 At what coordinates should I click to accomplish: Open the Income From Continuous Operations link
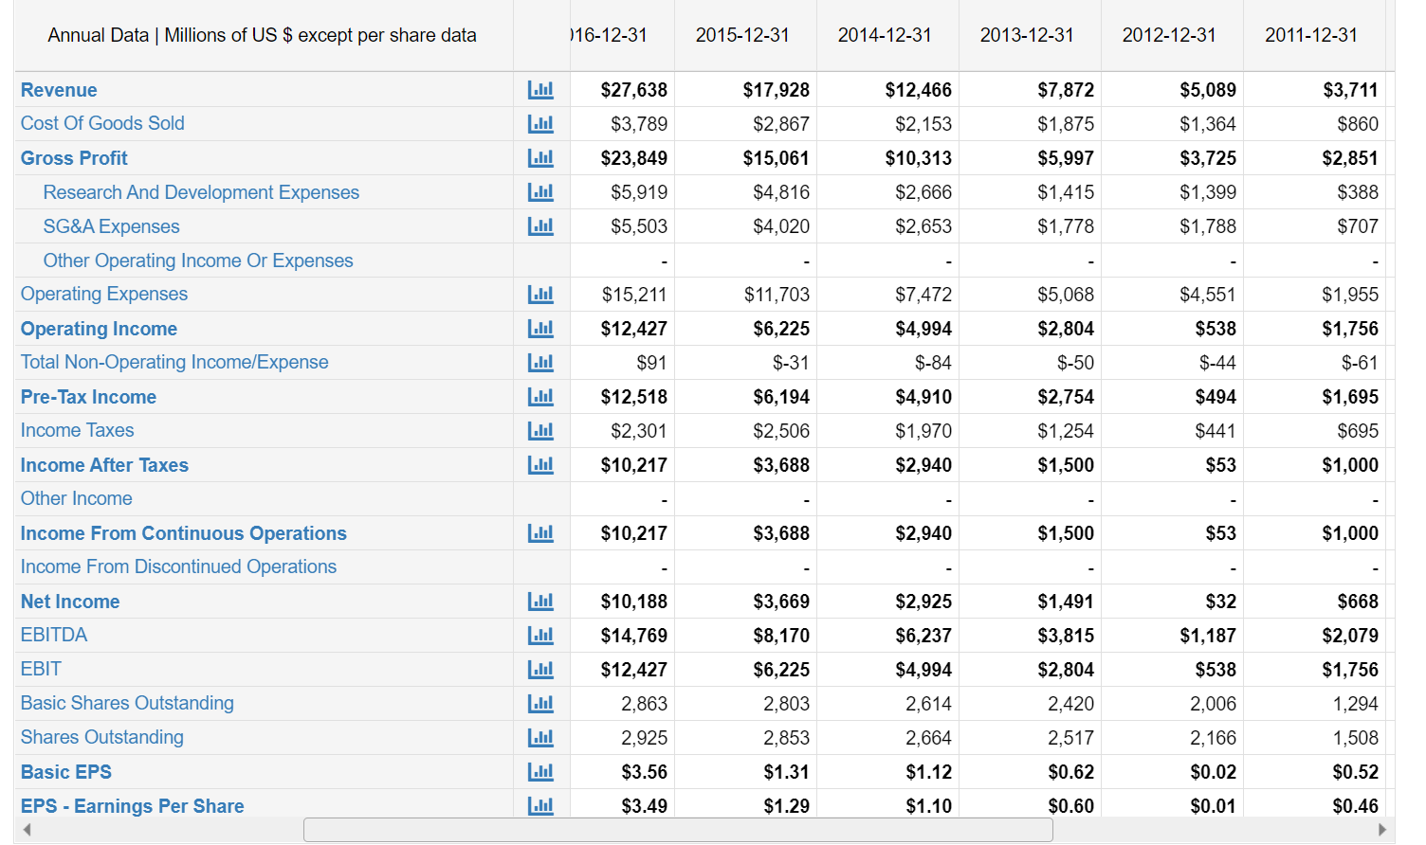pyautogui.click(x=183, y=532)
